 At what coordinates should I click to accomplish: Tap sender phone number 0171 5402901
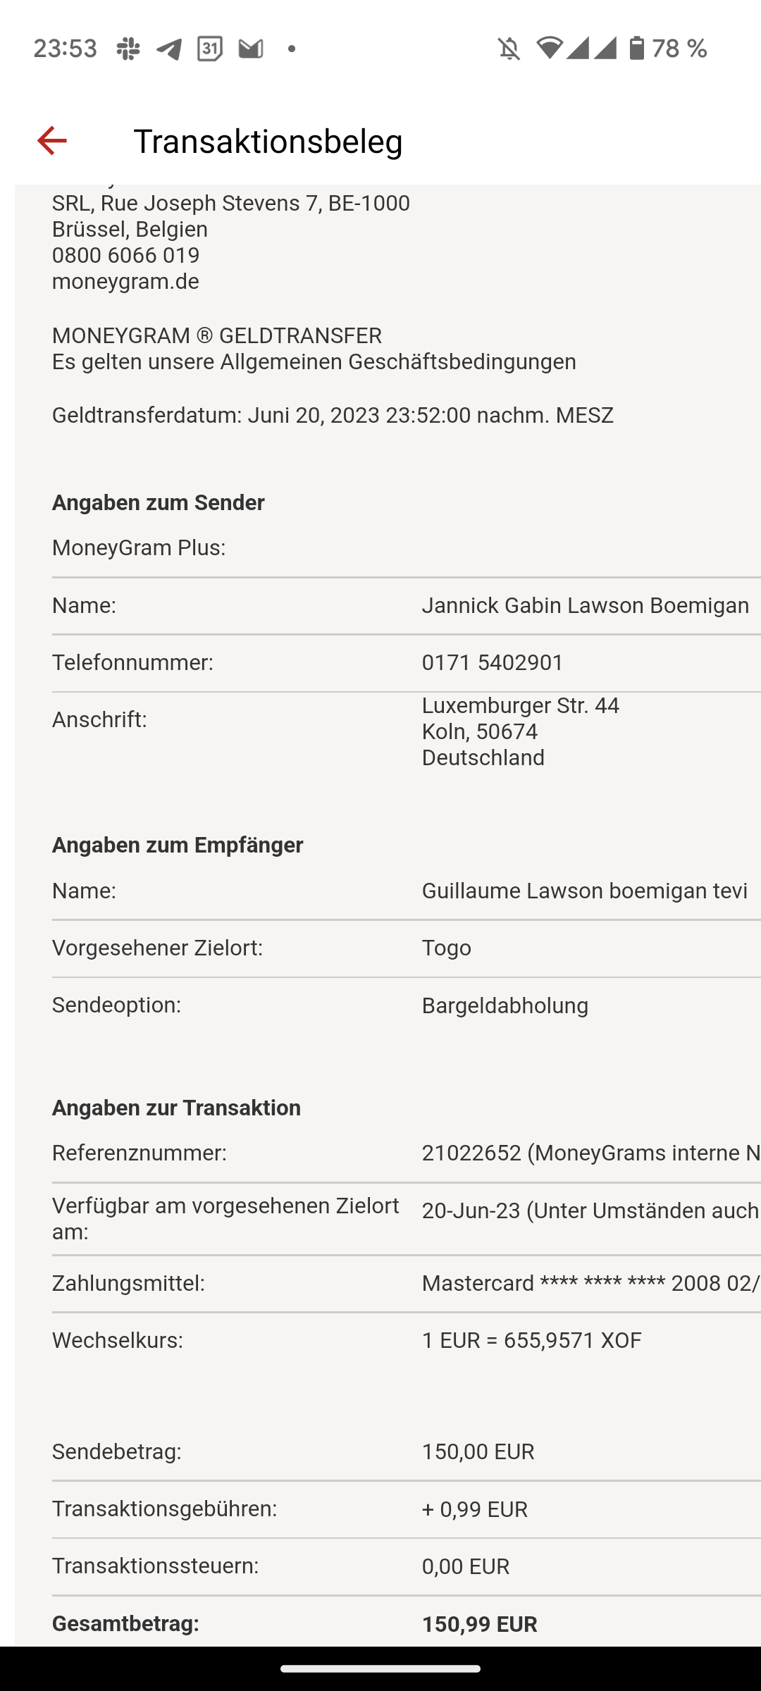[x=493, y=662]
